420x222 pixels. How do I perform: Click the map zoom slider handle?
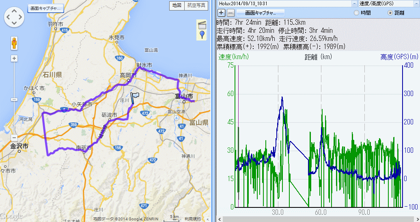14,99
